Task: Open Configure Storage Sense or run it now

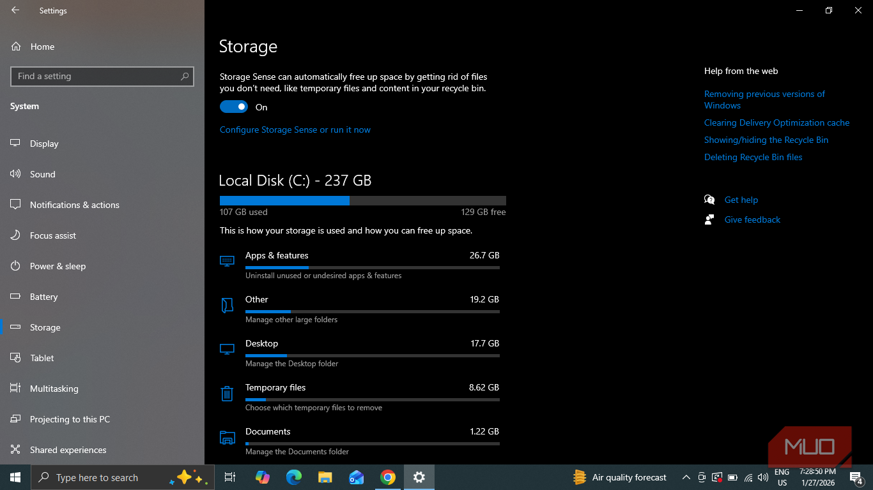Action: click(x=295, y=130)
